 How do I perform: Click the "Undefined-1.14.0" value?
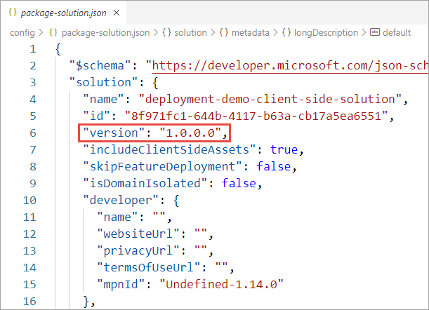point(221,285)
